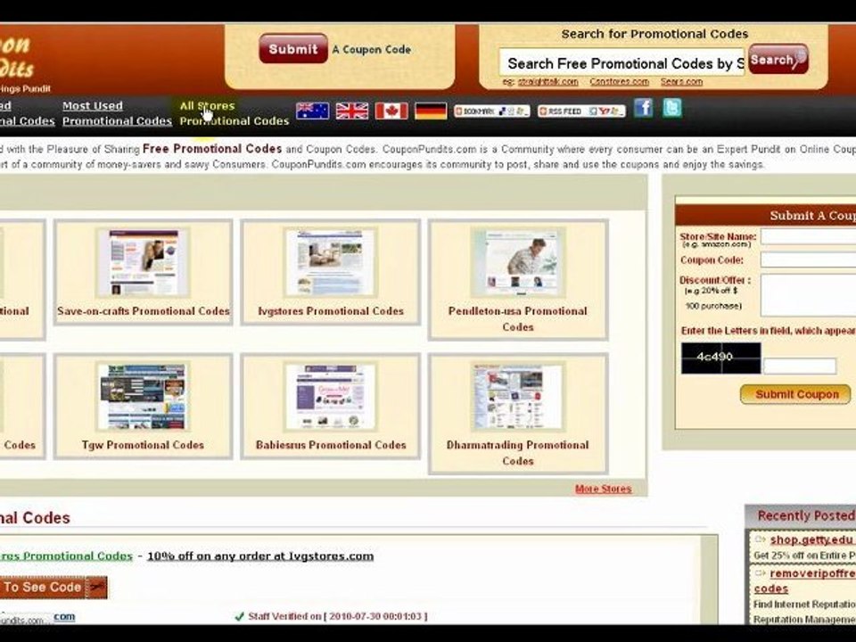Open the Pendleton-usa store thumbnail

click(517, 262)
